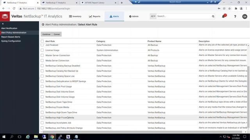Show hidden system tray icons
250x140 pixels.
coord(220,136)
